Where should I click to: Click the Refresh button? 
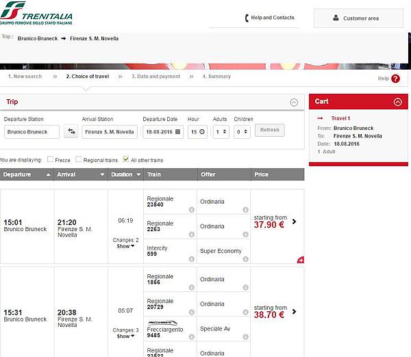click(270, 130)
